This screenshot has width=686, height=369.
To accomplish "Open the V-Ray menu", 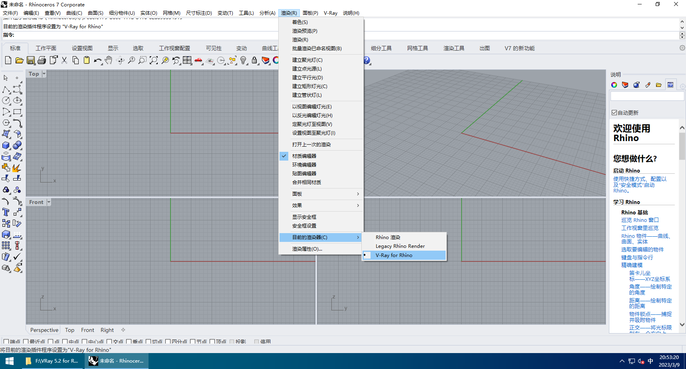I will 331,13.
